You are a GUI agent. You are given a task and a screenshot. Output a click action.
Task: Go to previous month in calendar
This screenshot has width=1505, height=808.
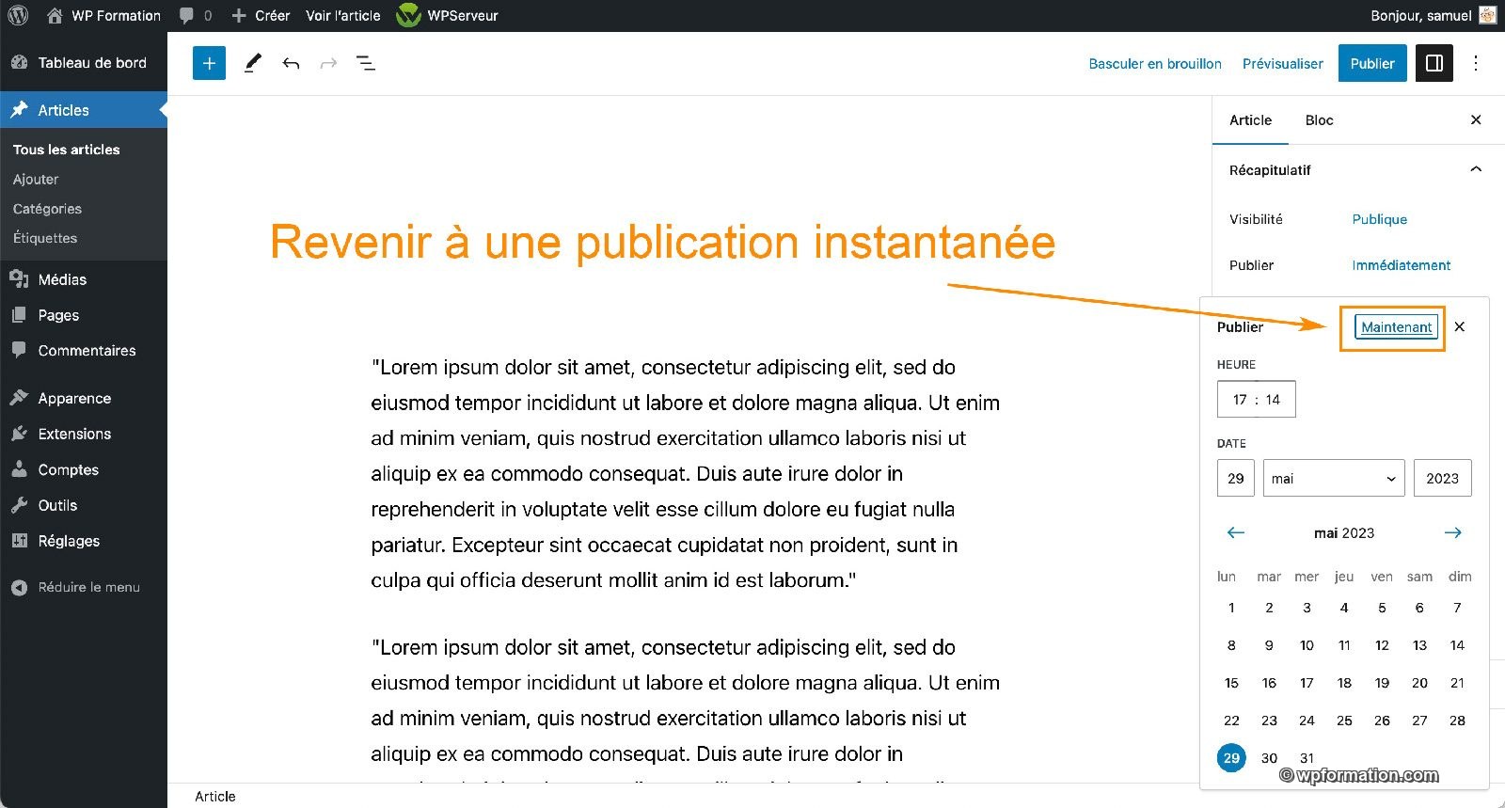coord(1236,532)
